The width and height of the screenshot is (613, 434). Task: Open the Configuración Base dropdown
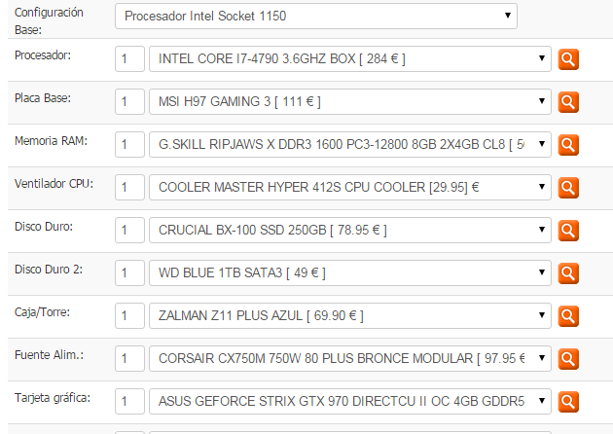[316, 16]
